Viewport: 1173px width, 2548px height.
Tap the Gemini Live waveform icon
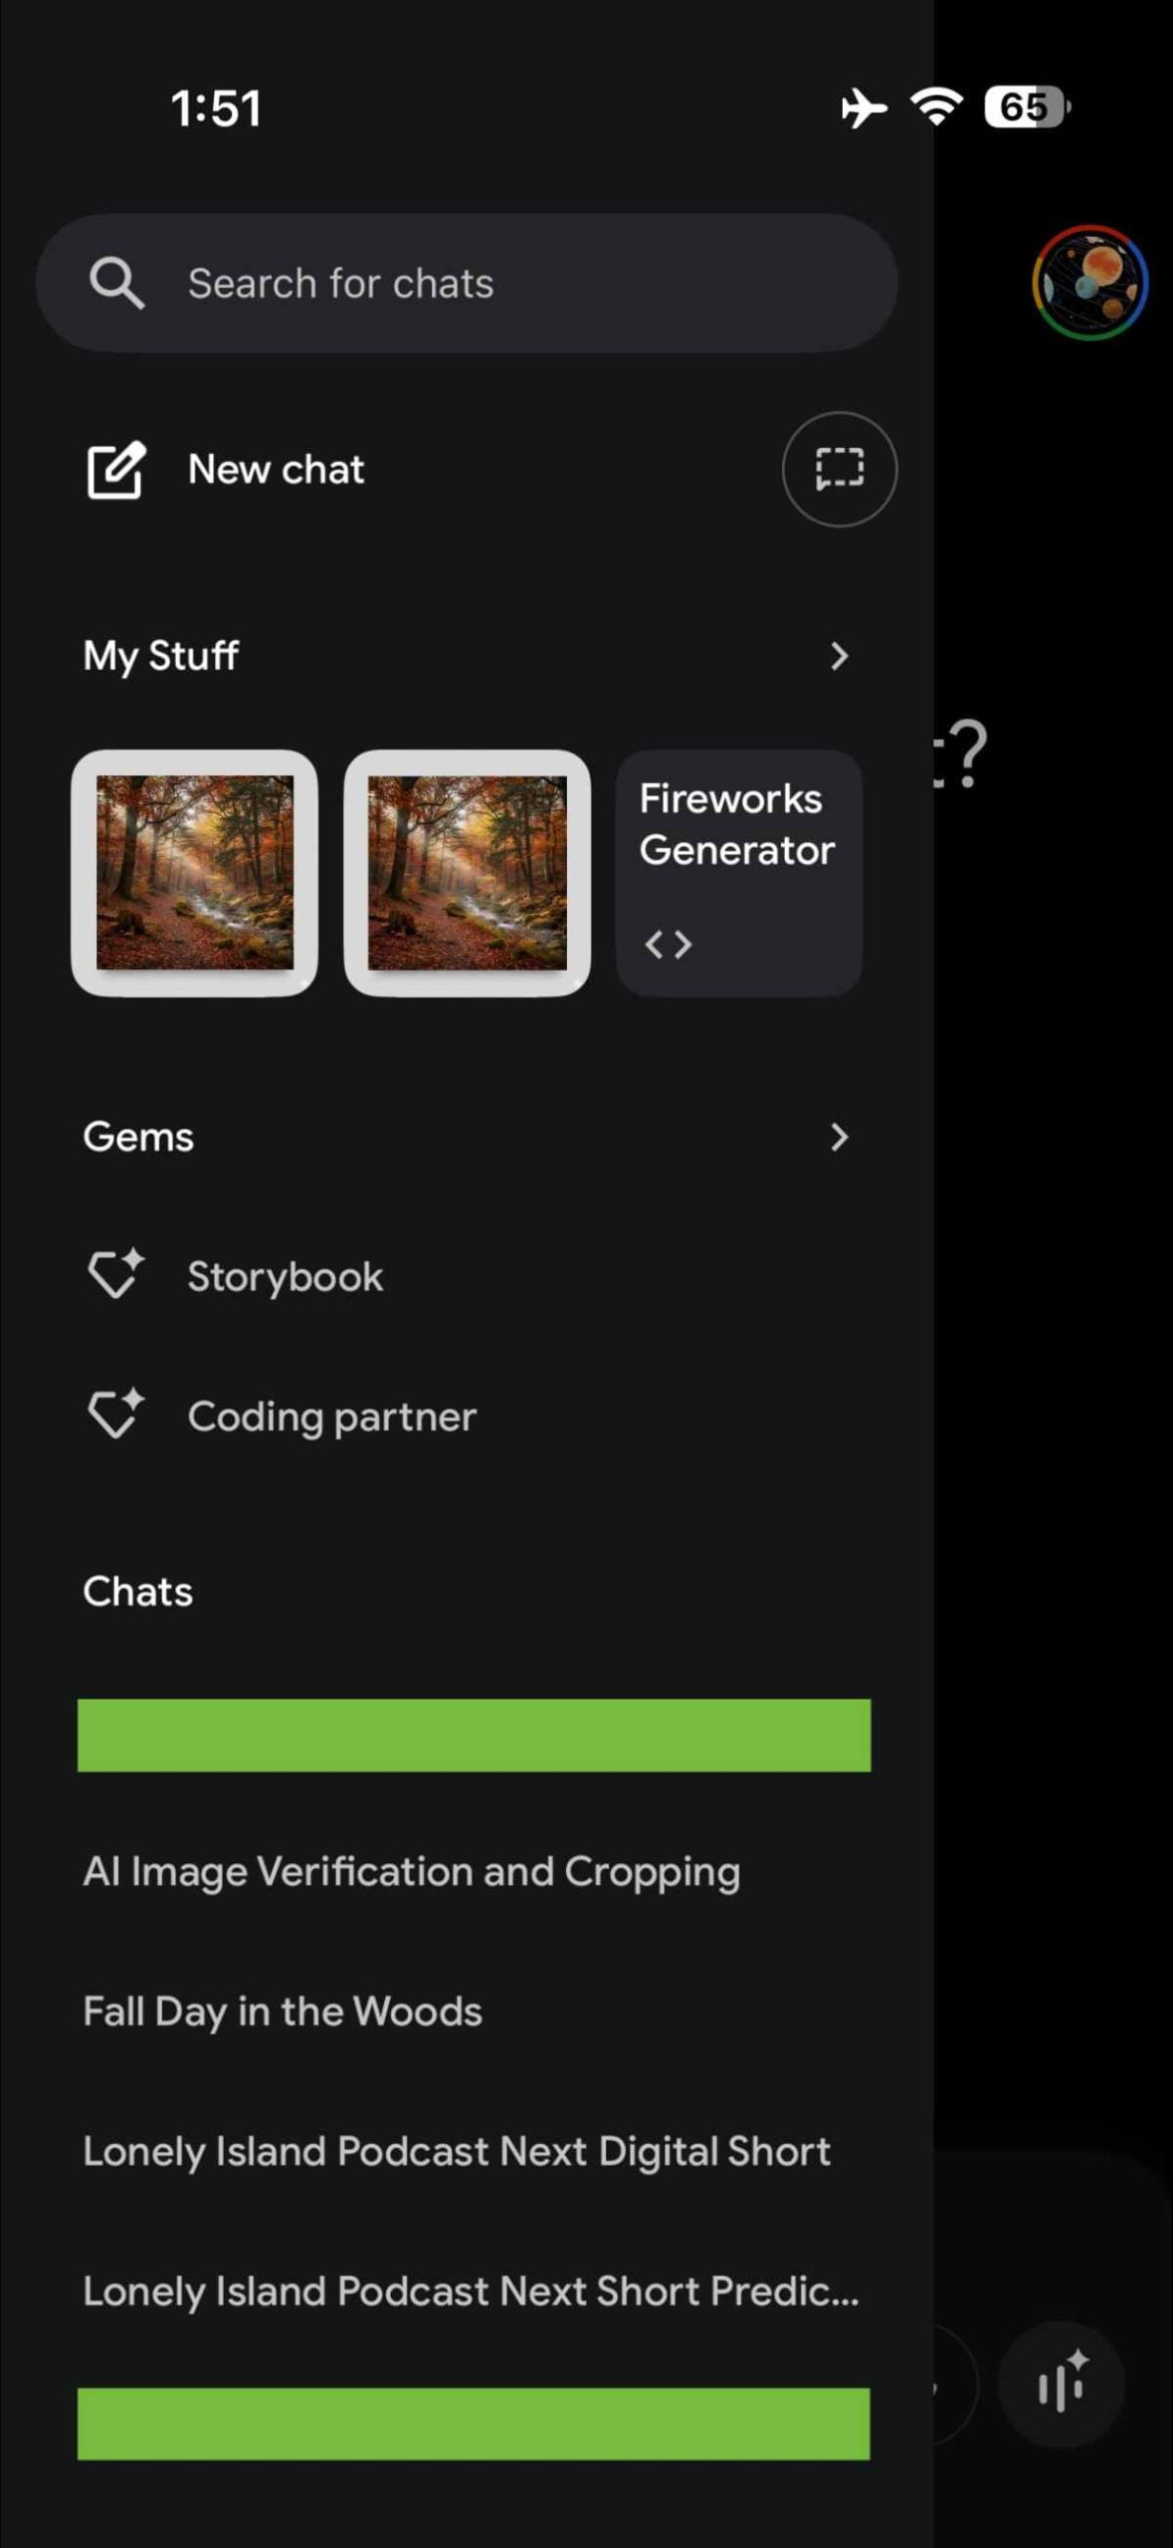click(1061, 2385)
